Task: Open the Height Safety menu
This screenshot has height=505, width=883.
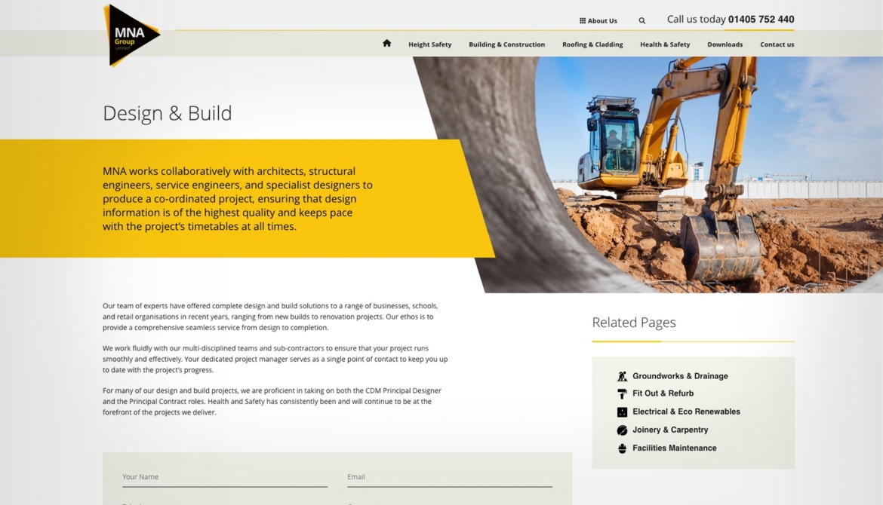Action: [429, 44]
